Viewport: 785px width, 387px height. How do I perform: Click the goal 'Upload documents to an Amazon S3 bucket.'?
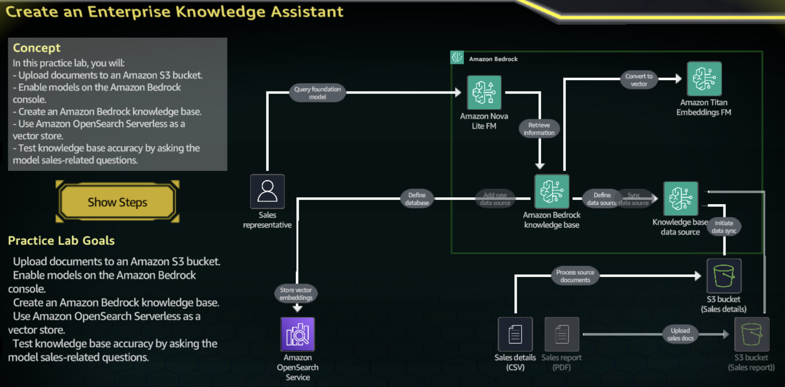116,262
